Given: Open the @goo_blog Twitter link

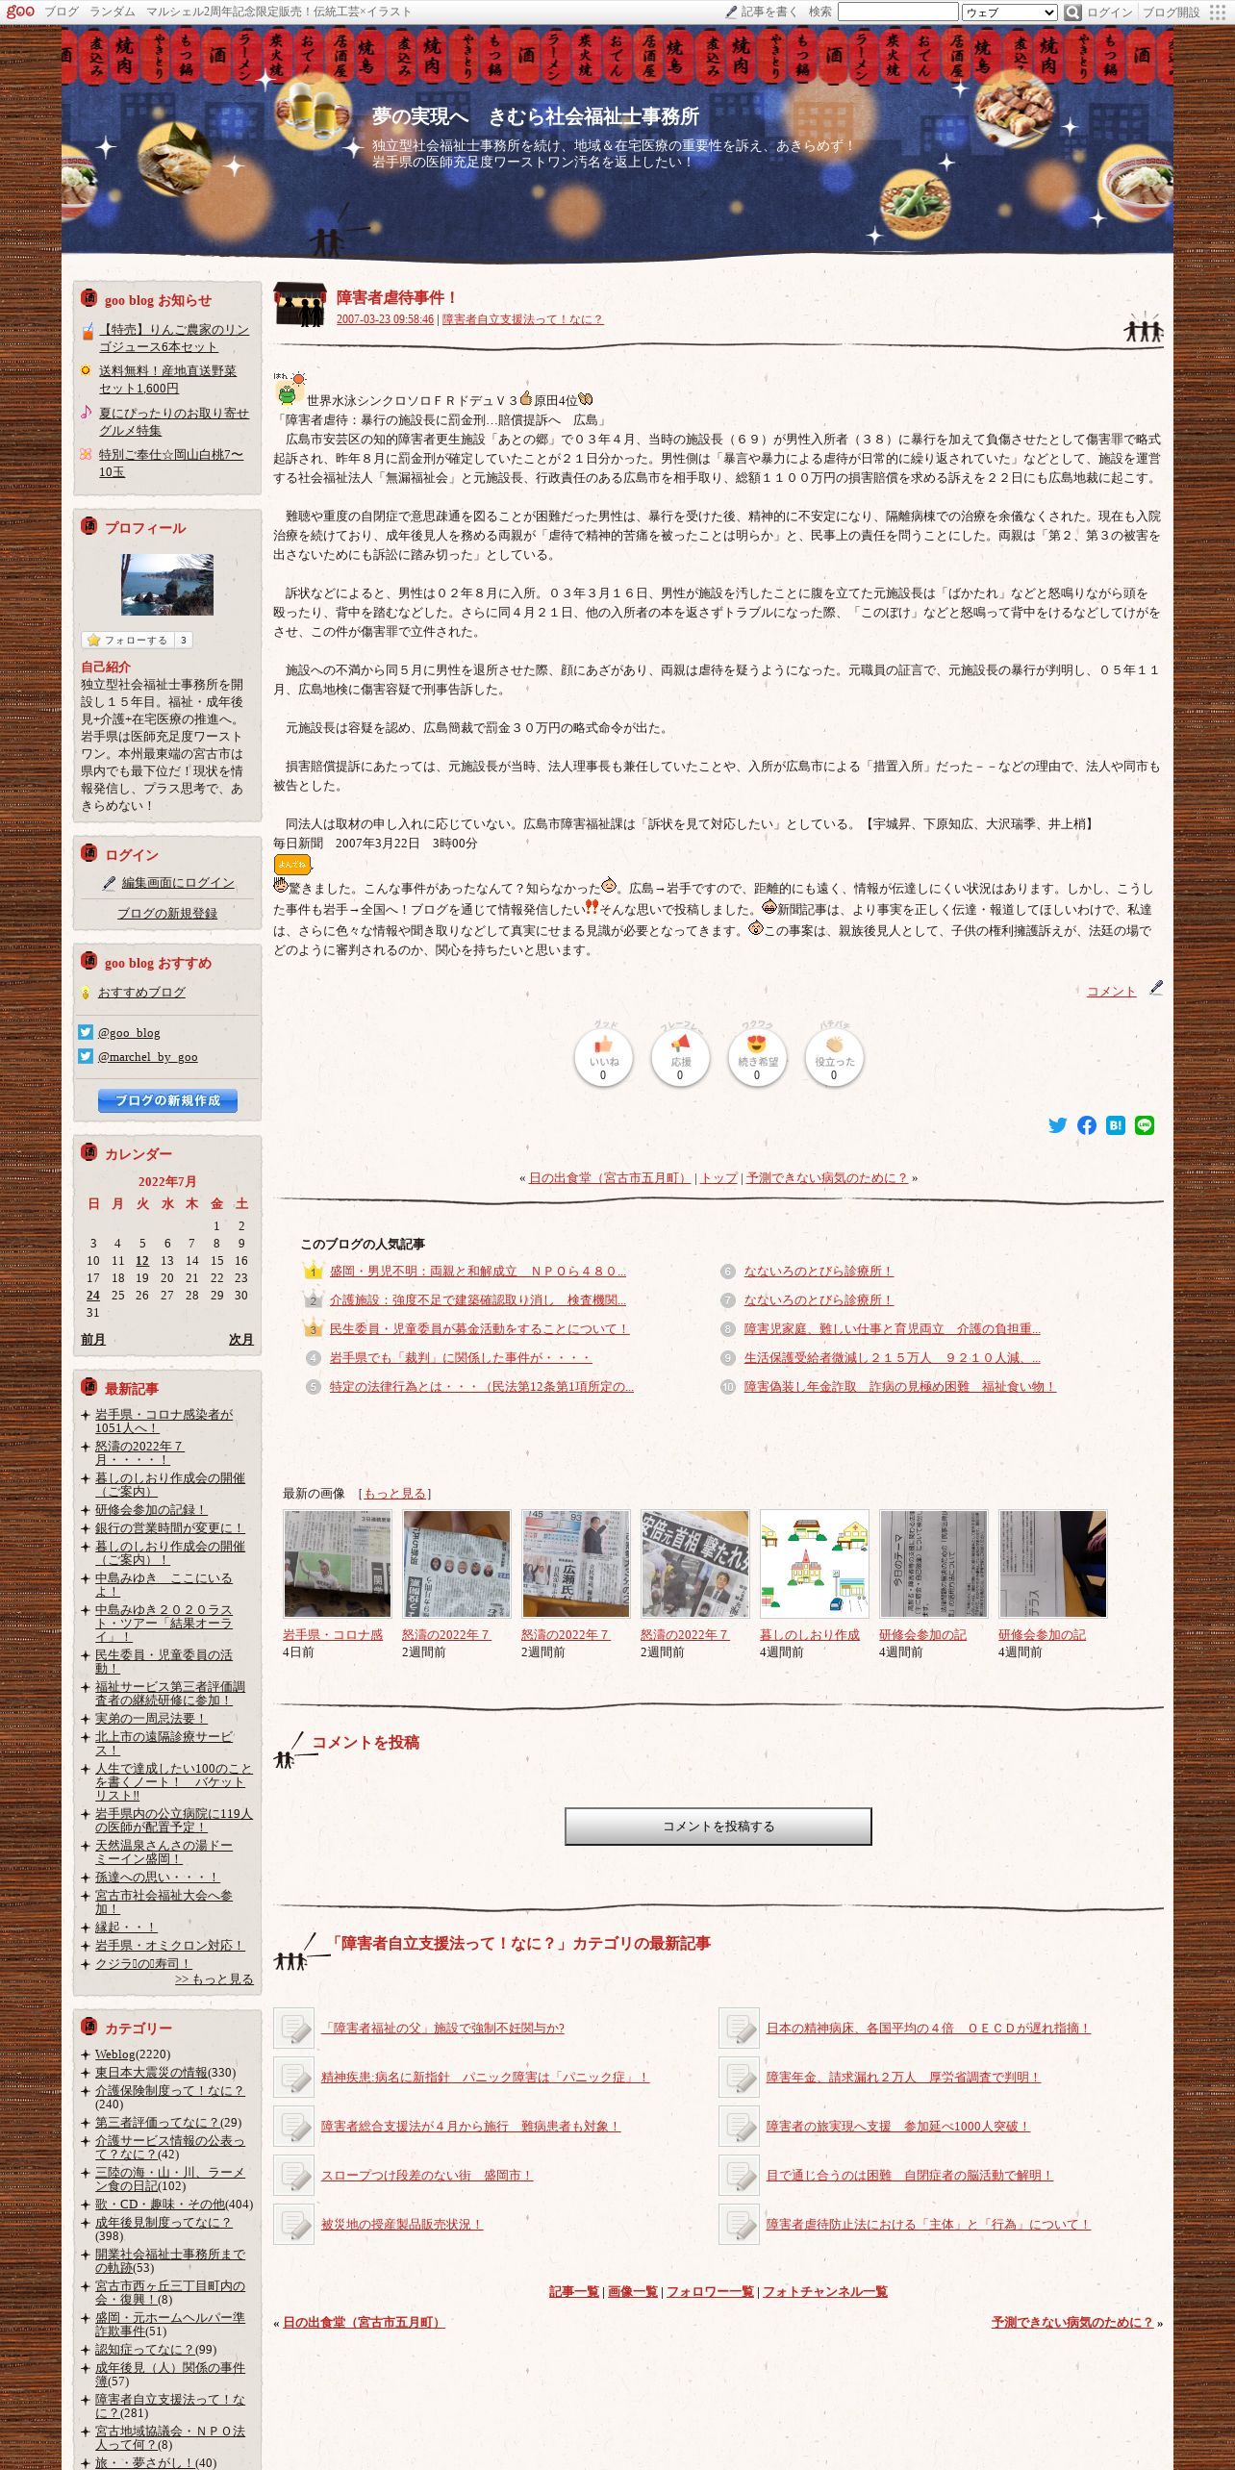Looking at the screenshot, I should [x=129, y=1033].
